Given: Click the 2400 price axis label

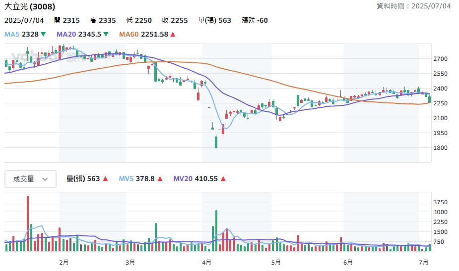Looking at the screenshot, I should point(440,89).
